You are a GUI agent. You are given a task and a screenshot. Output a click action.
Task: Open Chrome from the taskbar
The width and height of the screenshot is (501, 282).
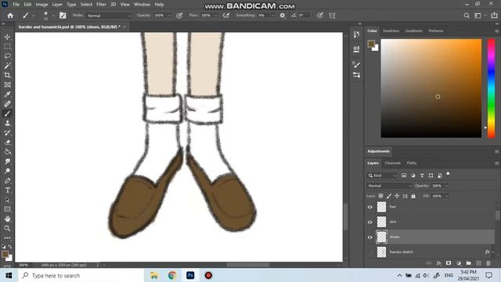click(172, 275)
